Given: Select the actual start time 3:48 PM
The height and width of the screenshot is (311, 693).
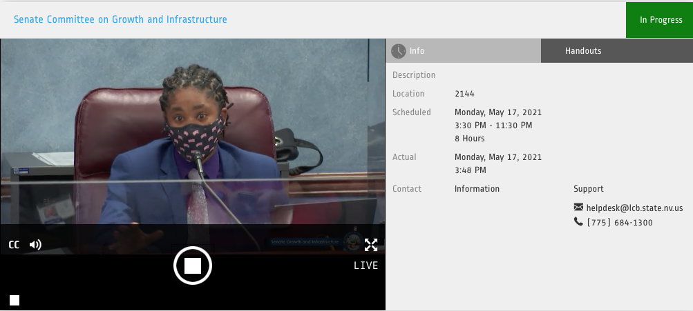Looking at the screenshot, I should pos(471,170).
